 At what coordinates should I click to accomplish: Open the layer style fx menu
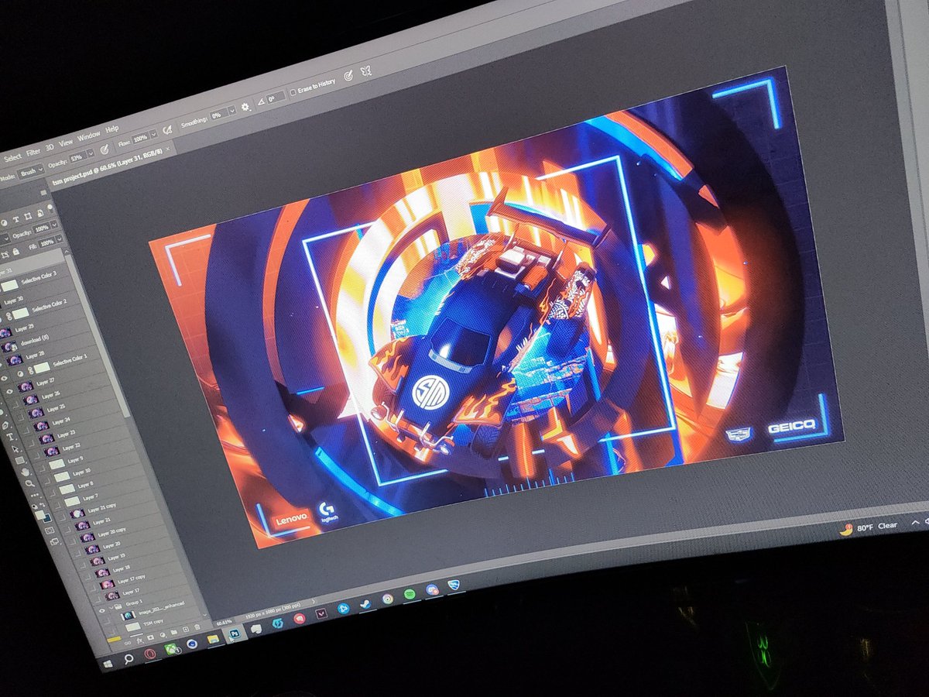139,641
